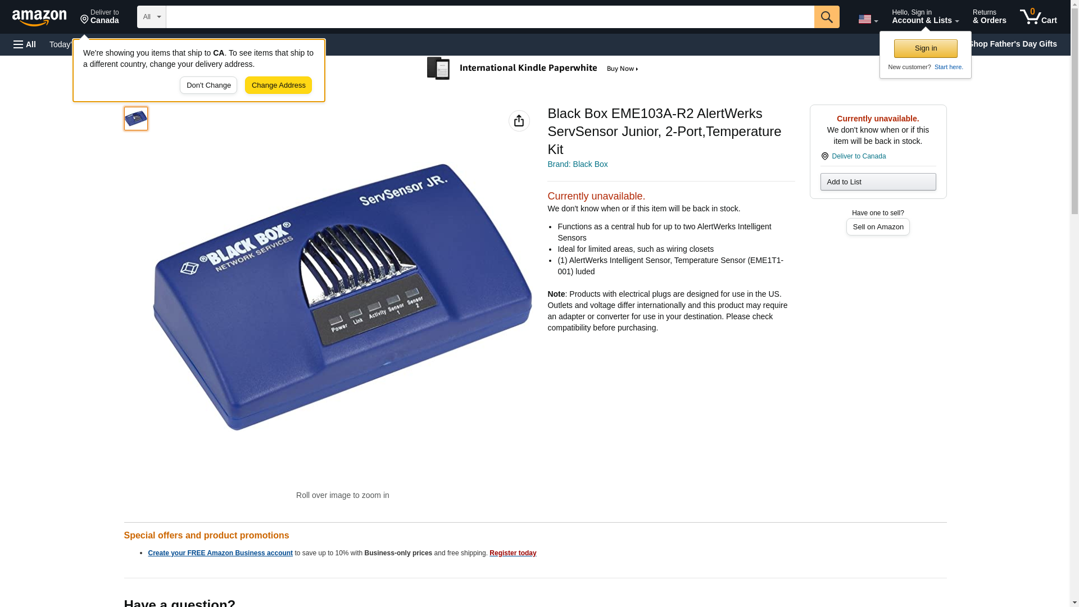This screenshot has width=1079, height=607.
Task: Click the share icon on the product image
Action: [519, 121]
